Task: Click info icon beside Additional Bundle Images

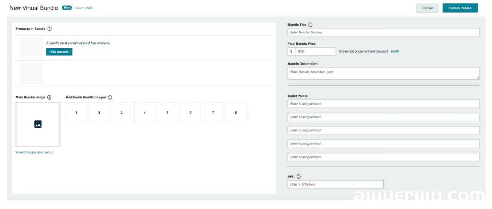Action: 110,98
